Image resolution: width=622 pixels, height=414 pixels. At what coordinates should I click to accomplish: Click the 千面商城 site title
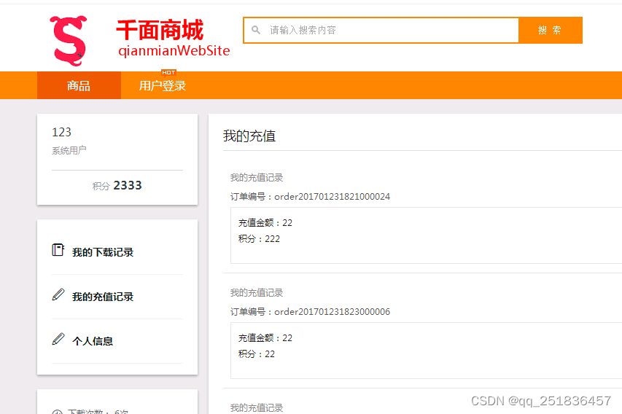click(x=160, y=30)
